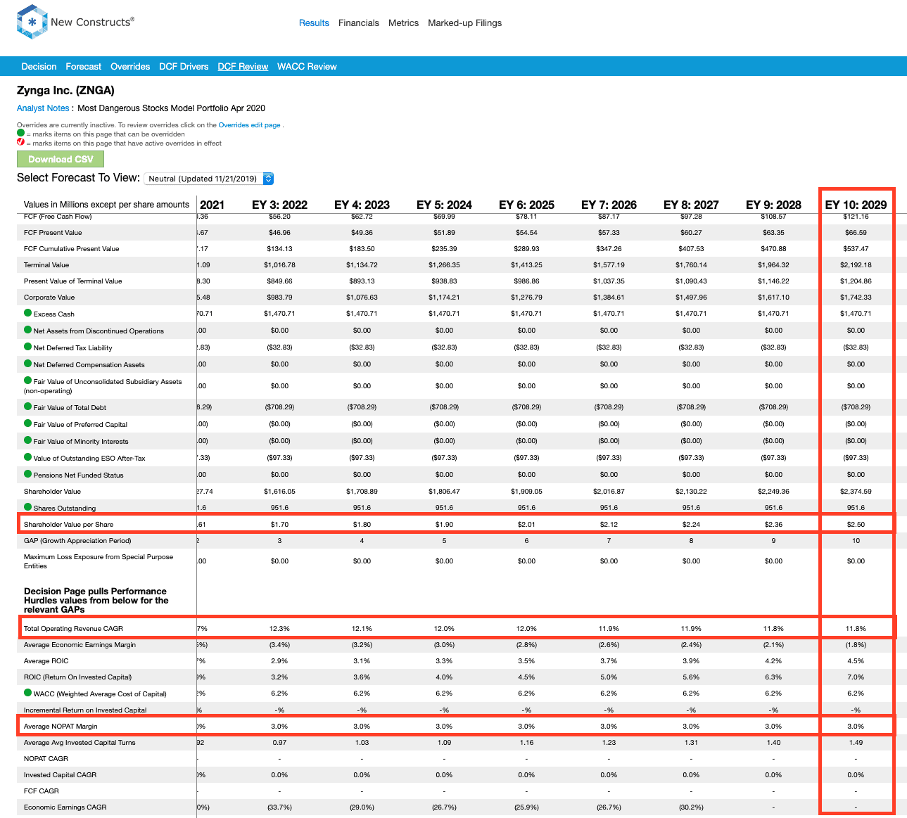The image size is (907, 818).
Task: Open the Financials tab
Action: [x=359, y=23]
